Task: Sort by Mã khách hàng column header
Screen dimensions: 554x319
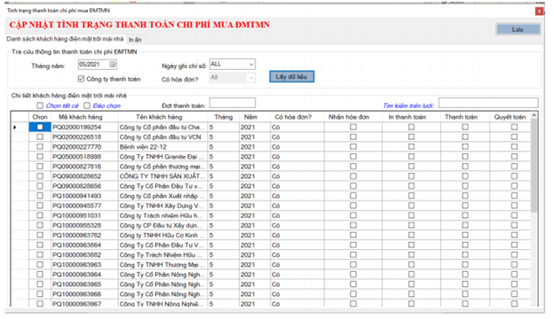Action: click(81, 117)
